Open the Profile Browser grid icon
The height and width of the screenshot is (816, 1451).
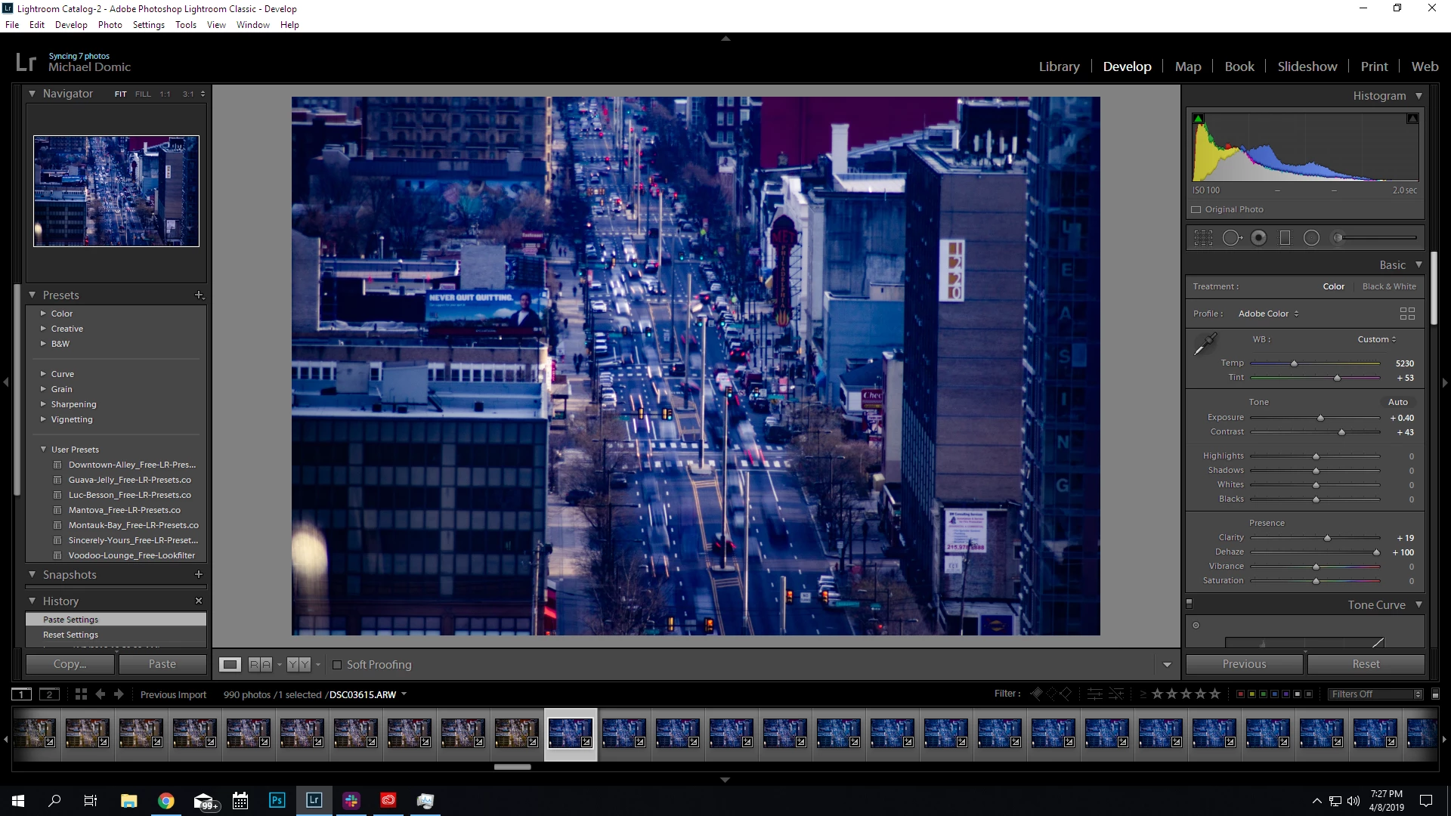click(1407, 314)
